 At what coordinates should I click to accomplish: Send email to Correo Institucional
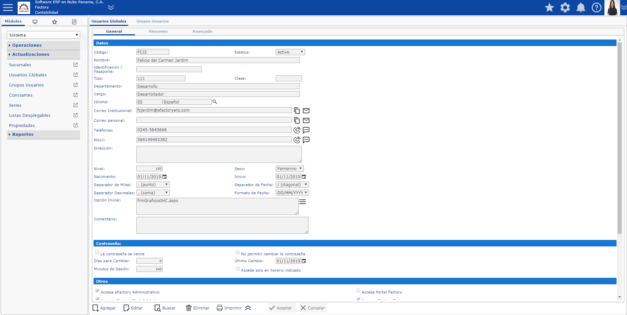pos(306,111)
